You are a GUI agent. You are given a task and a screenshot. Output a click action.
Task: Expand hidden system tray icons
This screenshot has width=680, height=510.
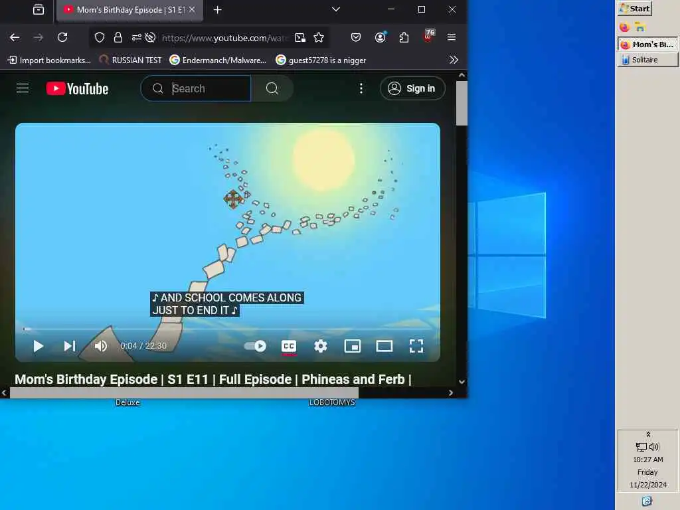pyautogui.click(x=648, y=434)
